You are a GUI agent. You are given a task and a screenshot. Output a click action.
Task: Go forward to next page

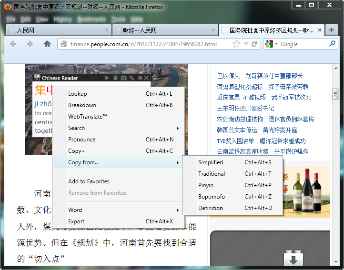(30, 44)
